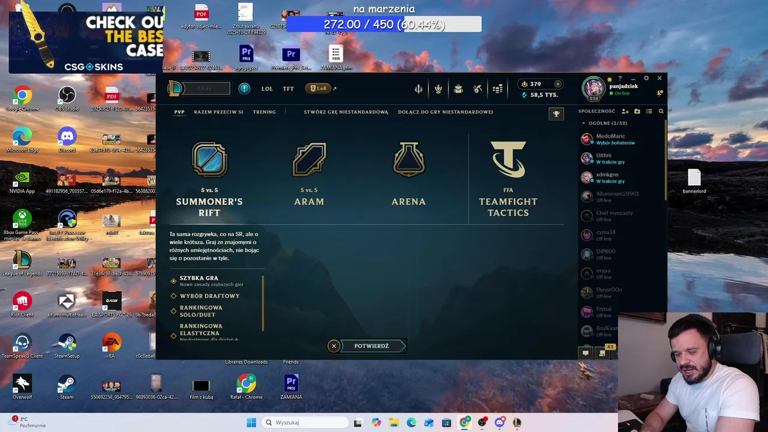The height and width of the screenshot is (432, 768).
Task: Cancel lobby with the X button
Action: [x=334, y=346]
